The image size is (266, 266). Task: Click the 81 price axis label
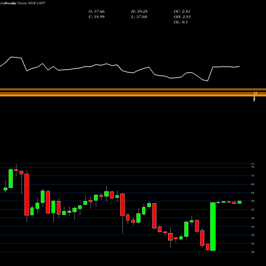253,164
